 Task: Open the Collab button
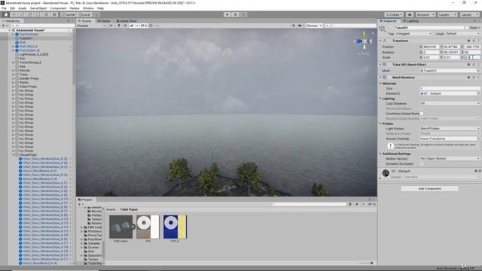[x=394, y=14]
